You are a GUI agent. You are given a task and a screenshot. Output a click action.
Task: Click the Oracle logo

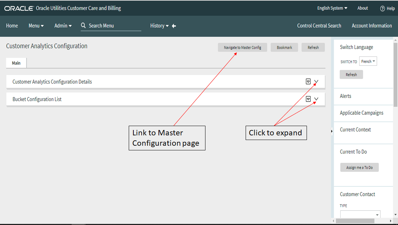(19, 7)
